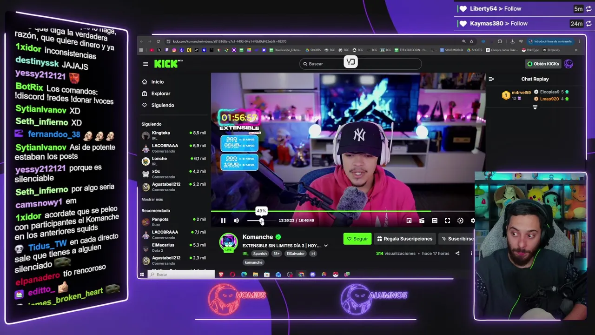
Task: Click the 18+ tag
Action: [x=277, y=254]
